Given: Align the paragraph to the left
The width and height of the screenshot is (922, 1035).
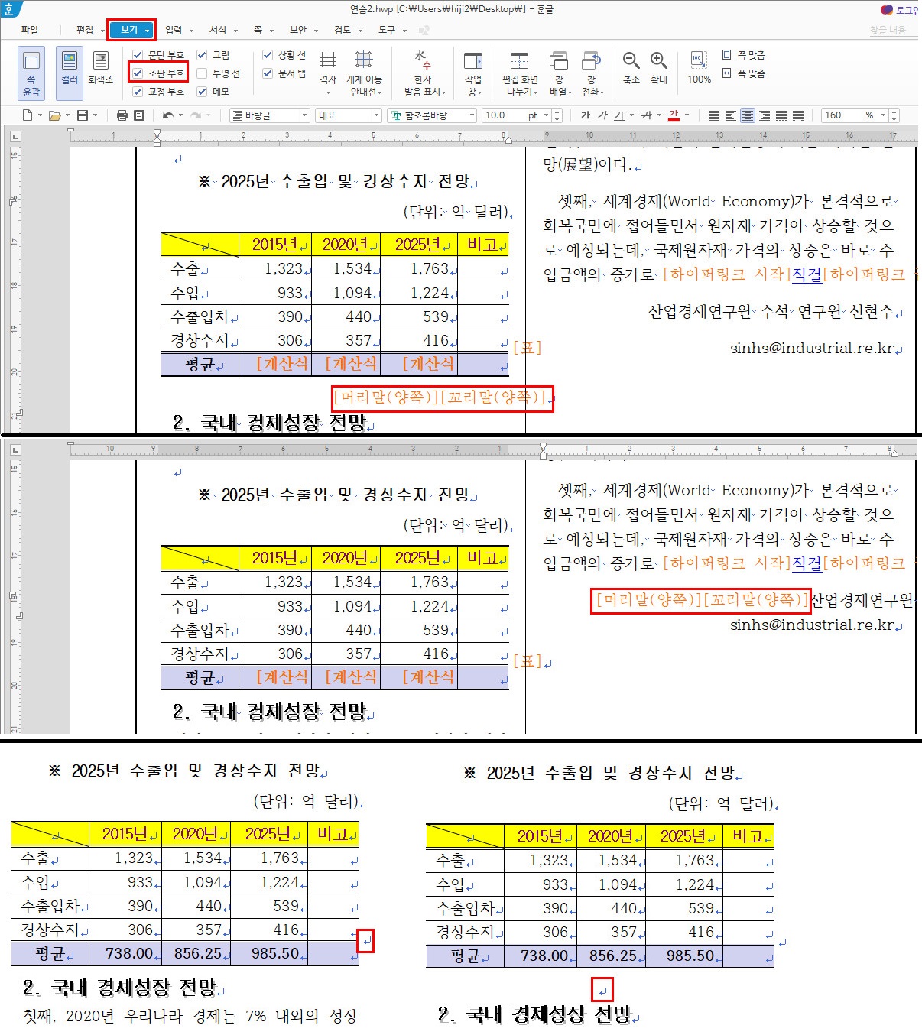Looking at the screenshot, I should click(x=731, y=115).
